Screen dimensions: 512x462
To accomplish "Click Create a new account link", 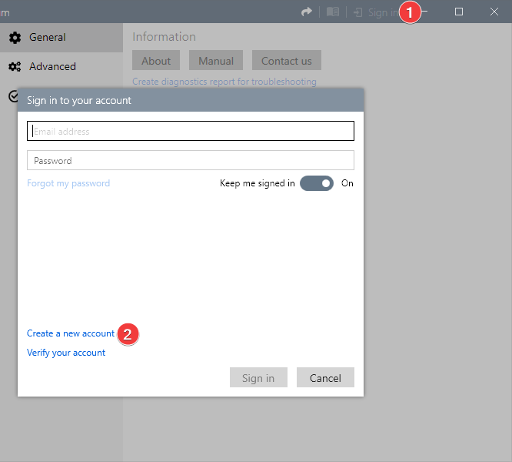I will coord(71,333).
